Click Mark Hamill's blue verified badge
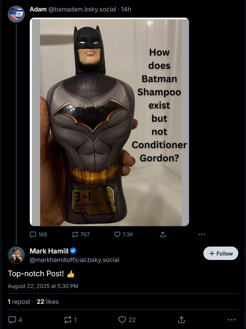Viewport: 246px width, 329px height. click(x=73, y=251)
